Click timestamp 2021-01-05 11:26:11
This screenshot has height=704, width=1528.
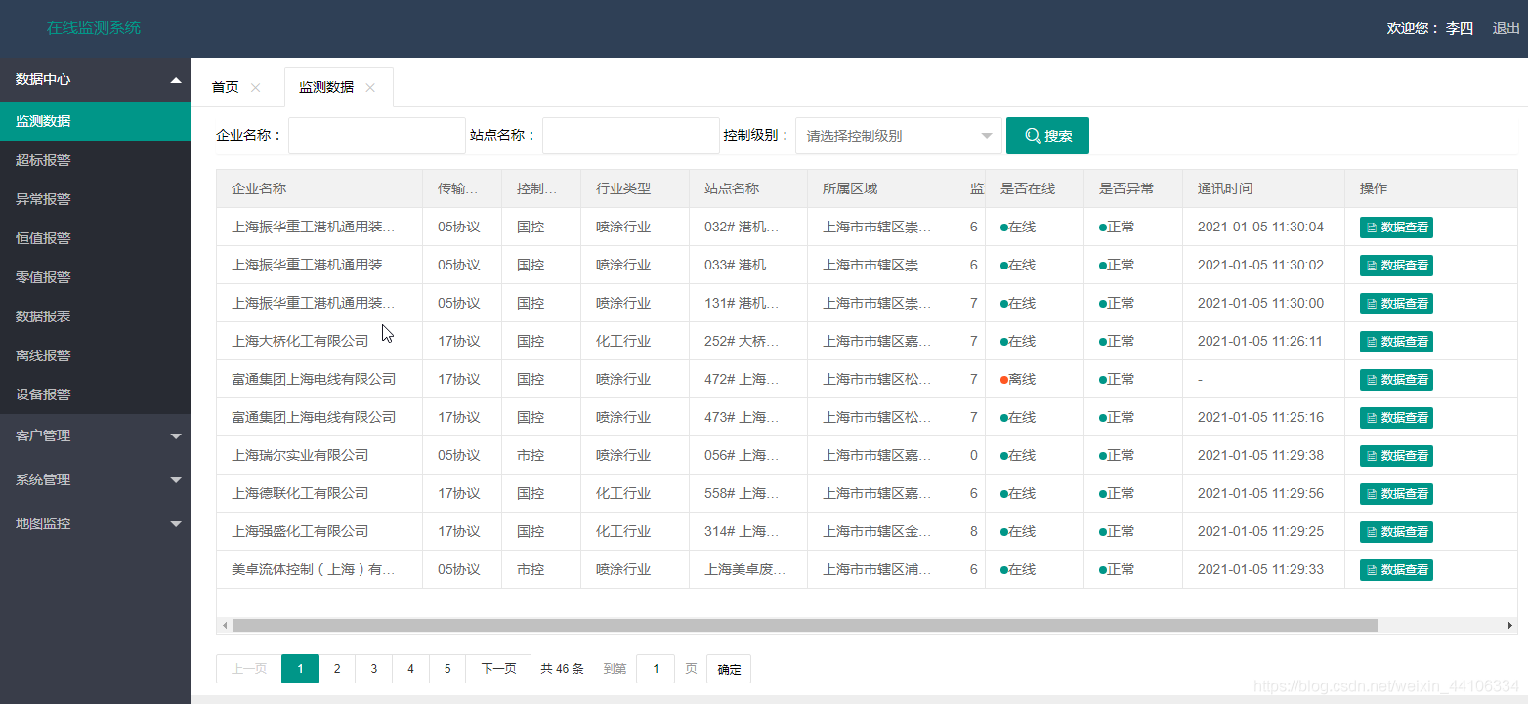pos(1260,341)
